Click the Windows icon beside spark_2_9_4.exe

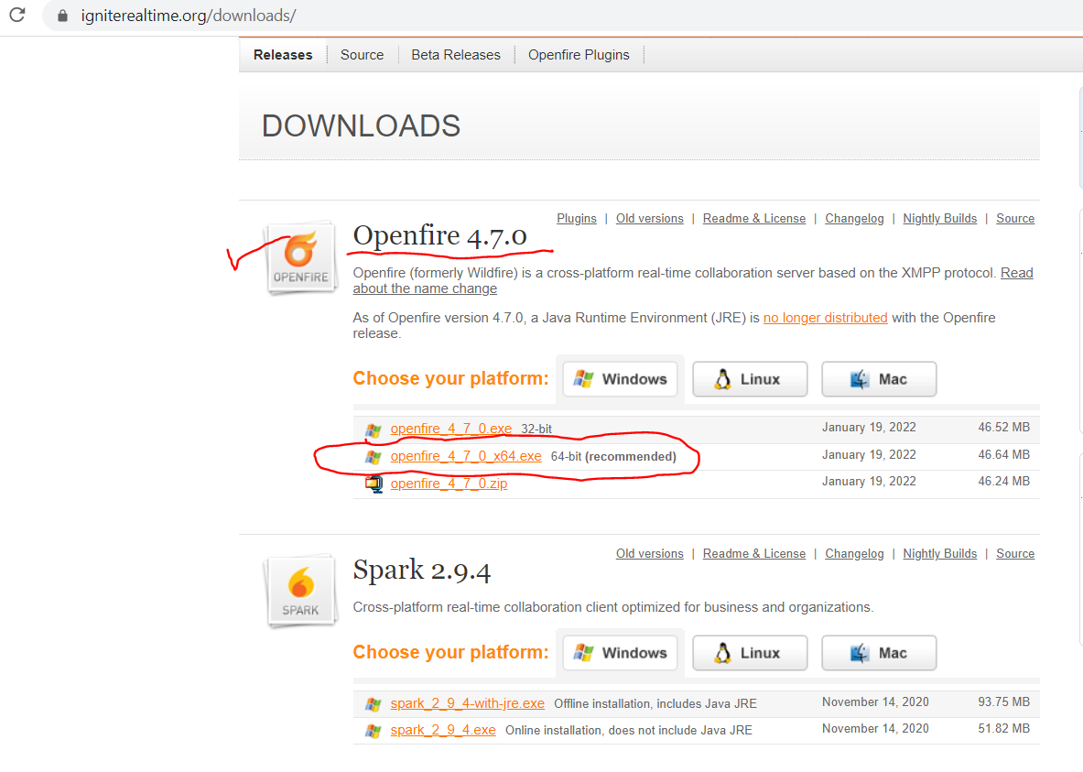374,731
